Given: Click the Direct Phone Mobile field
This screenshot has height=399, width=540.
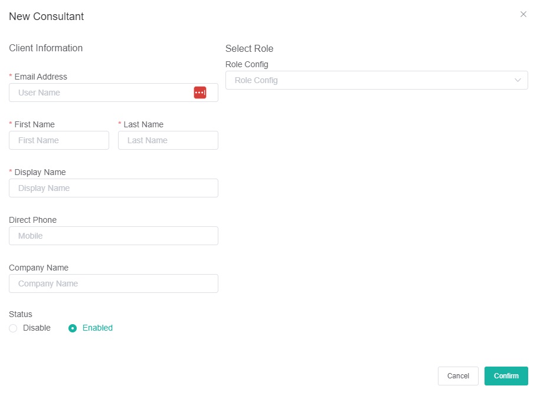Looking at the screenshot, I should click(113, 236).
